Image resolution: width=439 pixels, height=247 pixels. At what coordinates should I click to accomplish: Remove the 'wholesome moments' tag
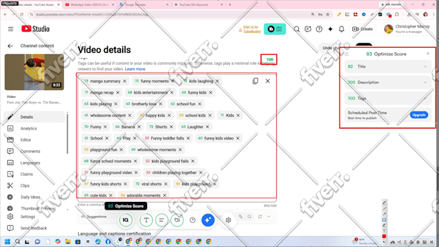click(180, 150)
